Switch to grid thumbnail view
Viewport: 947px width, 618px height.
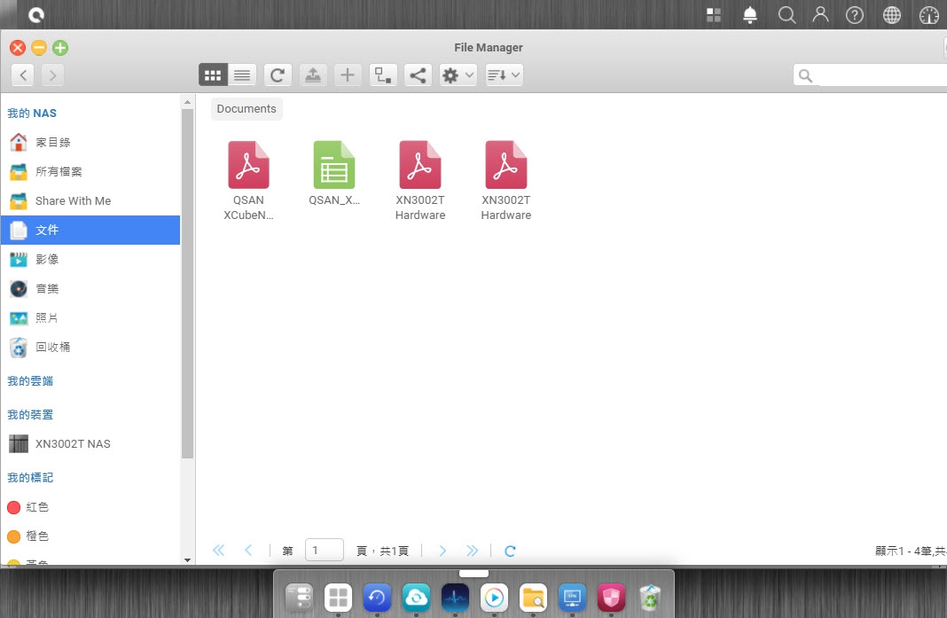(x=213, y=74)
